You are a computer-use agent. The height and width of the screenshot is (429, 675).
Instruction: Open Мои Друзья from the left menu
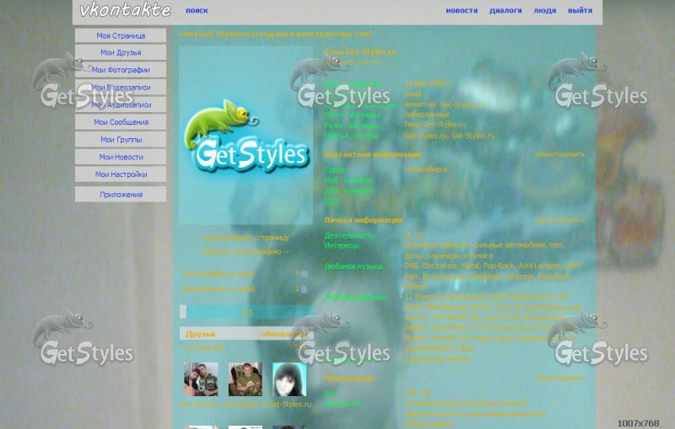121,53
